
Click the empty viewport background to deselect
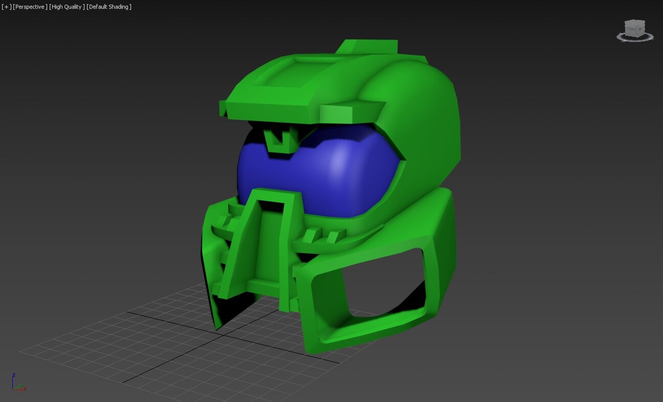[x=563, y=205]
